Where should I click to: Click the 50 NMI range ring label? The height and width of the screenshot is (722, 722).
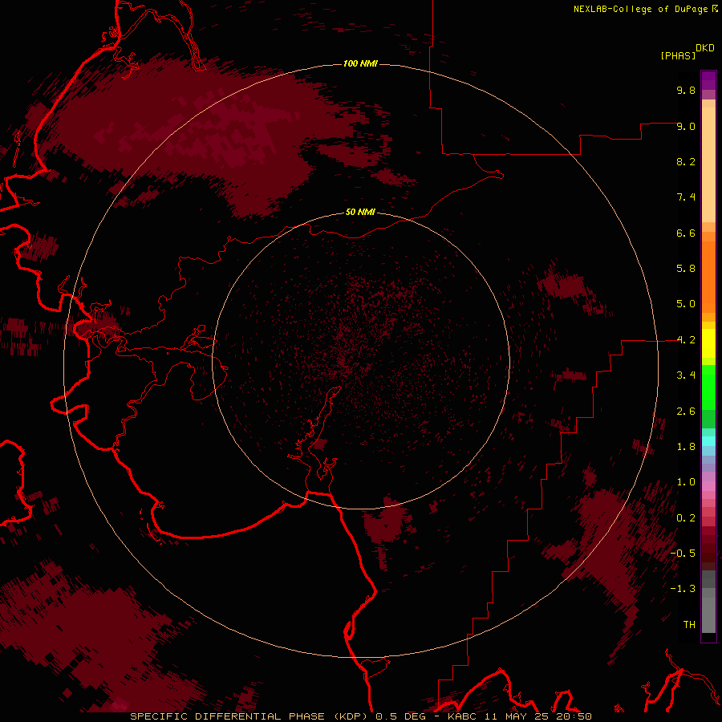[360, 212]
